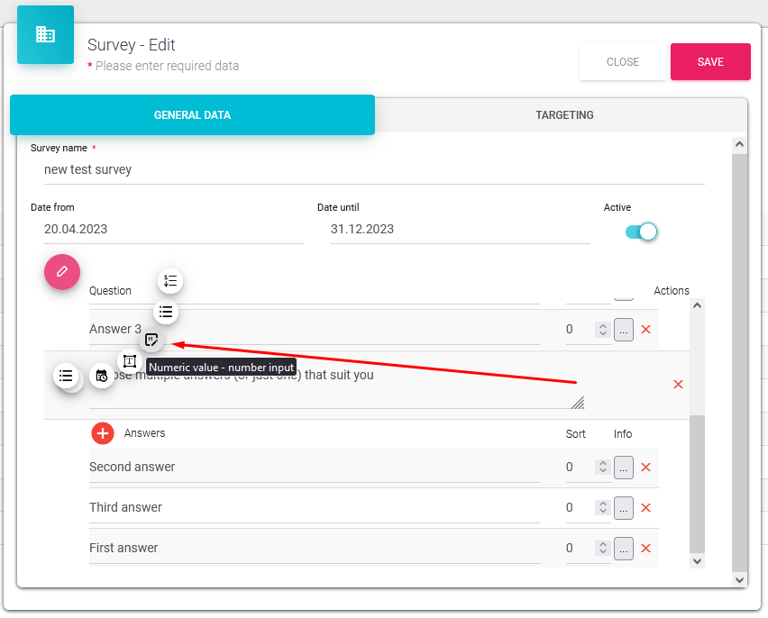
Task: Click the red plus add answer button
Action: 103,433
